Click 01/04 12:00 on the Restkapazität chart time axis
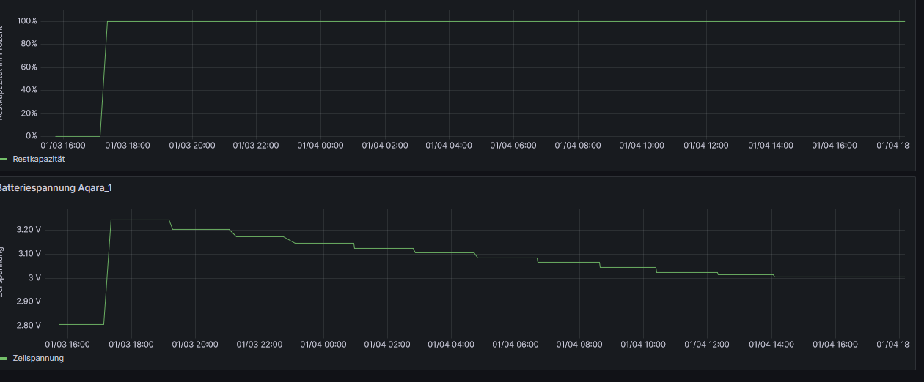Screen dimensions: 924x382 tap(706, 146)
